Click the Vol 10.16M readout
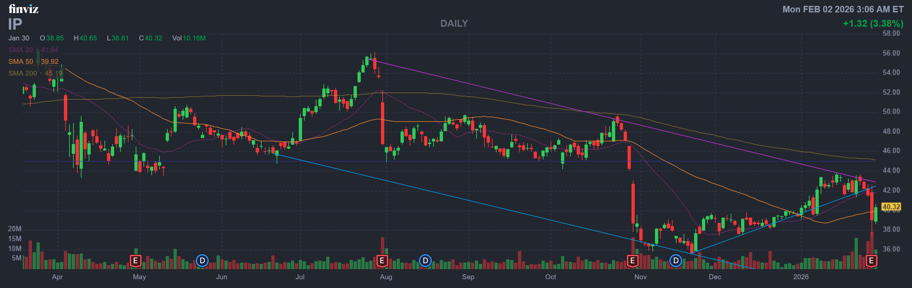 tap(189, 38)
